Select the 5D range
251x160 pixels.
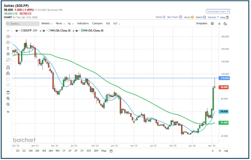click(24, 151)
